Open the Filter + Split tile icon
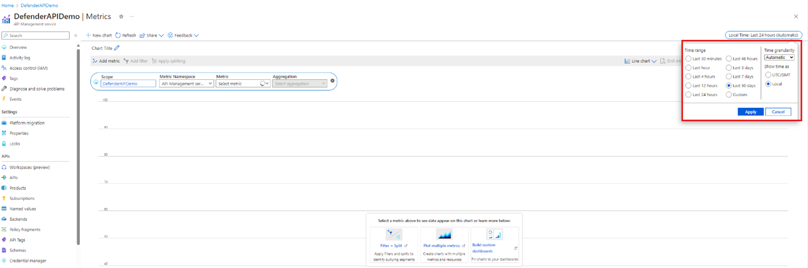808x268 pixels. pos(394,234)
